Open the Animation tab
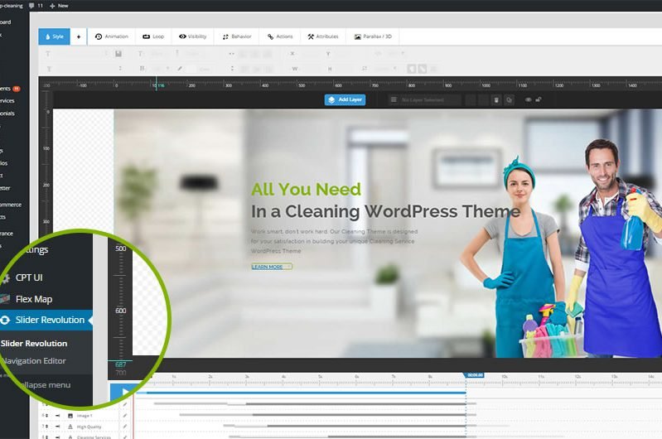Screen dimensions: 662x439 tap(112, 36)
